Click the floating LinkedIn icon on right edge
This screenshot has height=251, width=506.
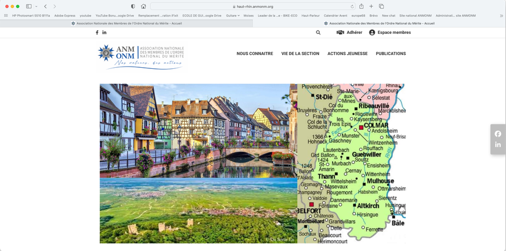[498, 145]
